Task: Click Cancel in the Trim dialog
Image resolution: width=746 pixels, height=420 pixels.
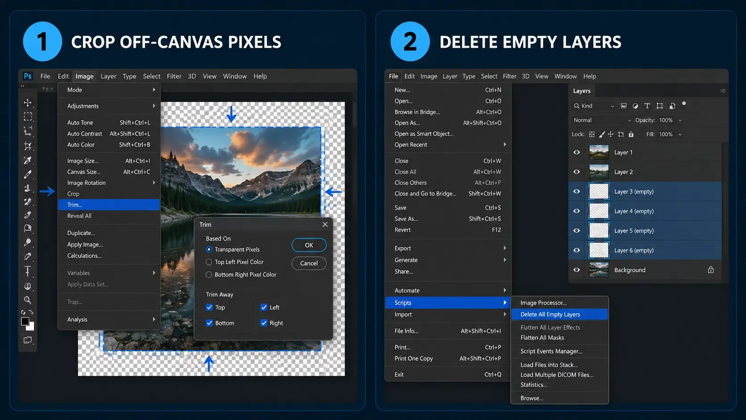Action: tap(309, 263)
